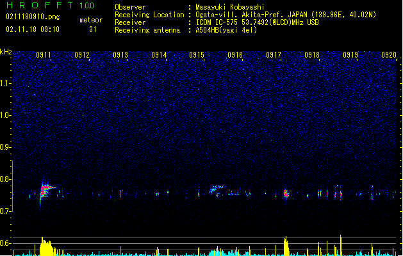Click observer name Masayuki Kobayashi

point(230,7)
